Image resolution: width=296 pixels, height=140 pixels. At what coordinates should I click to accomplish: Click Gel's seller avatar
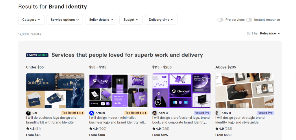(x=29, y=113)
